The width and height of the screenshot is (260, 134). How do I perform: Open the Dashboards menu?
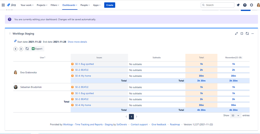(70, 5)
